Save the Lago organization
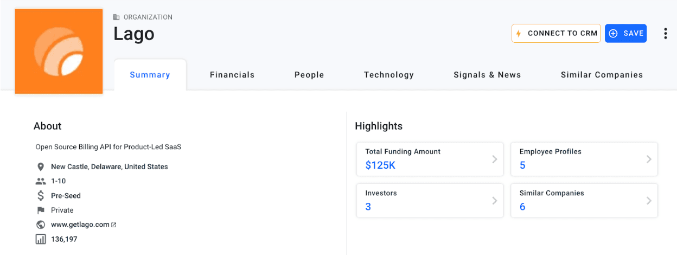Image resolution: width=677 pixels, height=256 pixels. point(625,34)
